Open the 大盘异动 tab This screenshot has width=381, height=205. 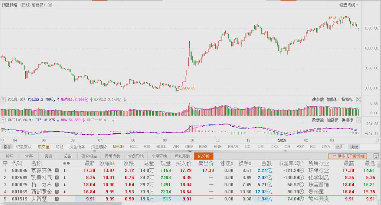[135, 156]
